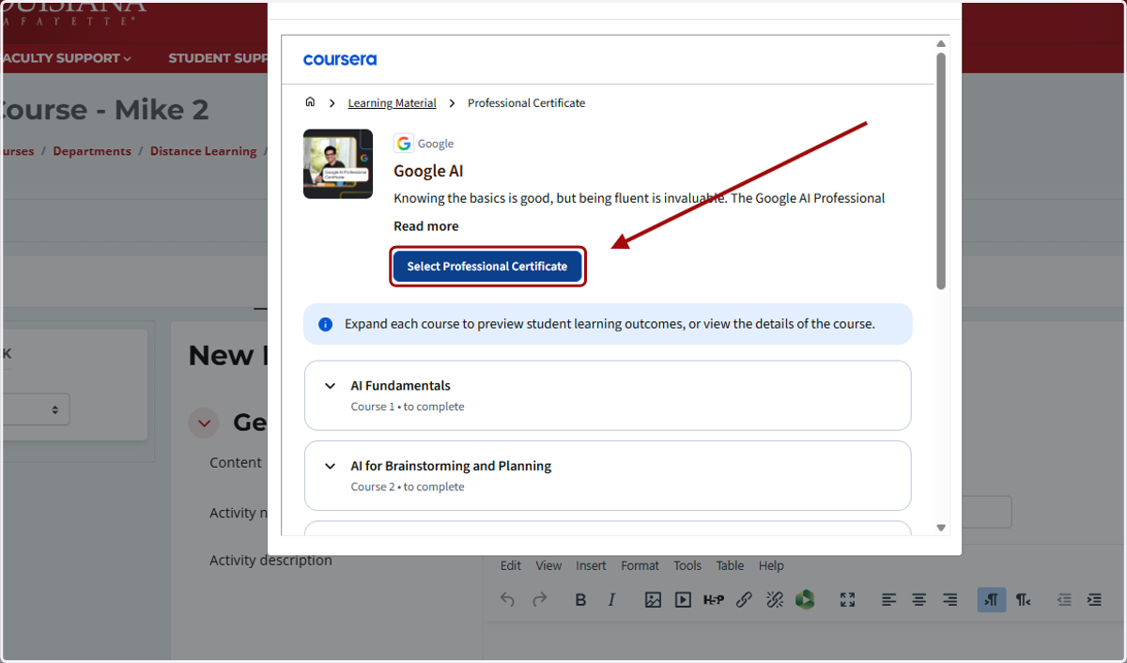Viewport: 1127px width, 663px height.
Task: Toggle left-to-right text direction
Action: (x=992, y=599)
